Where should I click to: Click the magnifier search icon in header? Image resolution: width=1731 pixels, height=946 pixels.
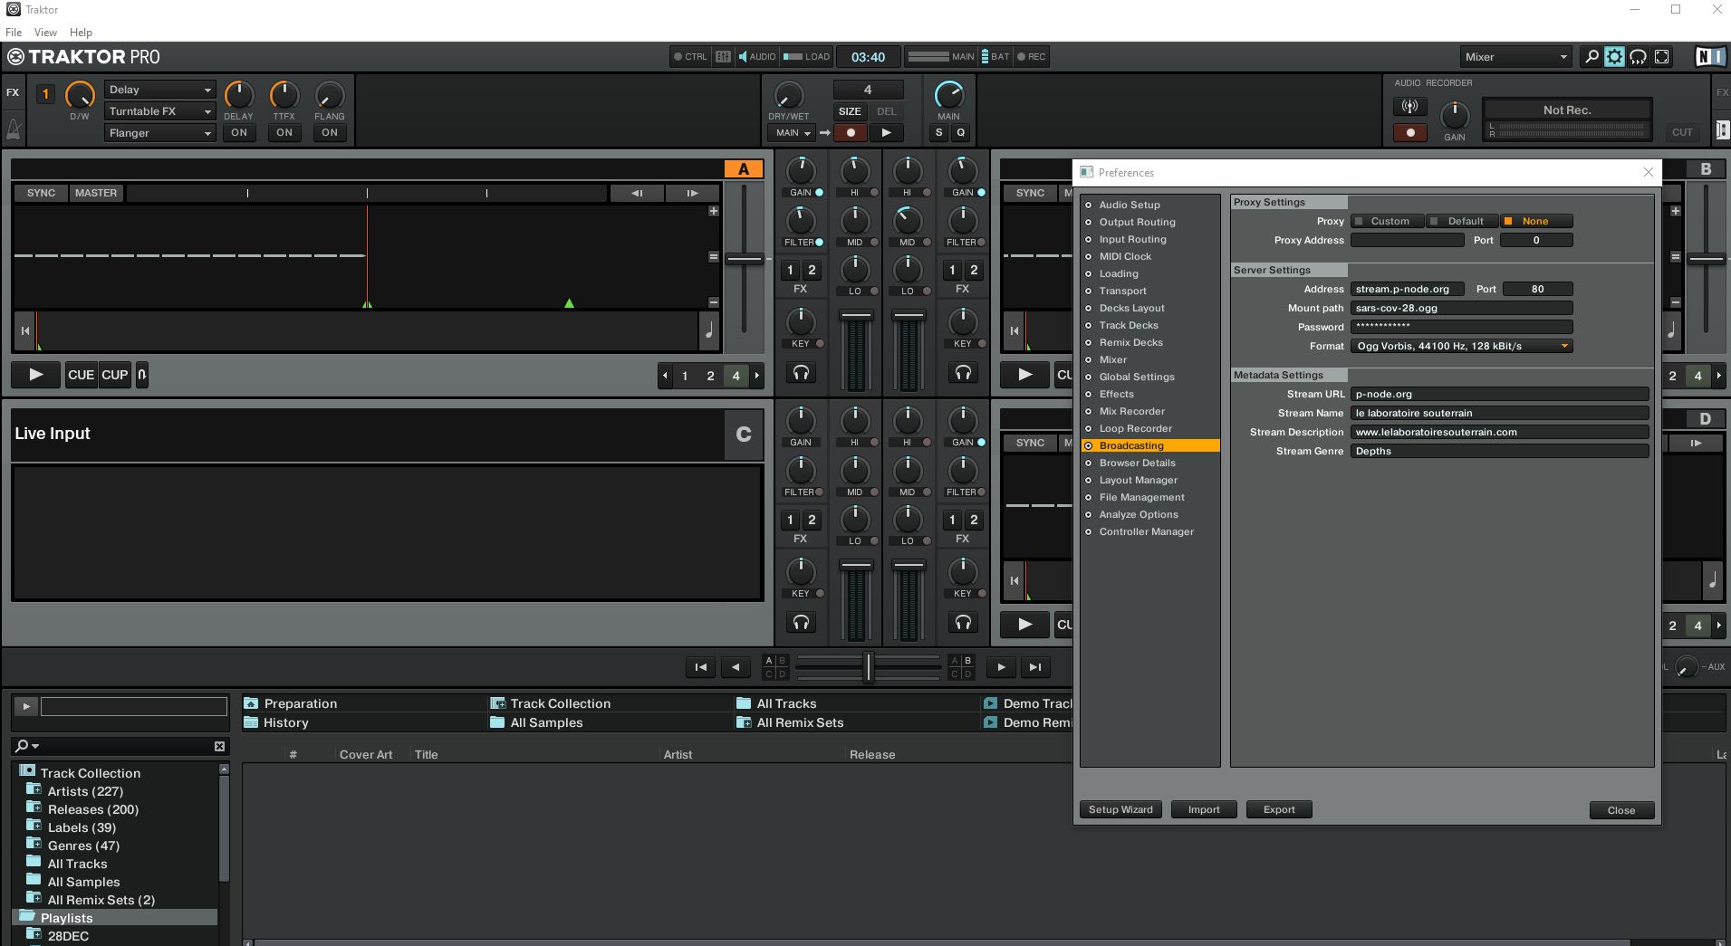coord(1591,57)
